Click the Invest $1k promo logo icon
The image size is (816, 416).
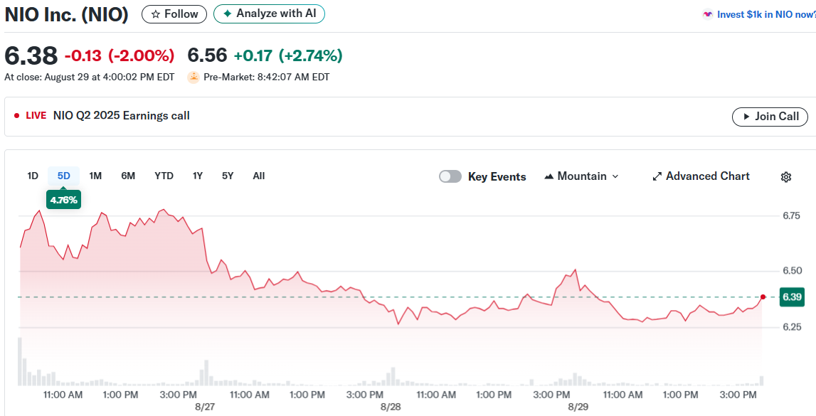coord(707,14)
